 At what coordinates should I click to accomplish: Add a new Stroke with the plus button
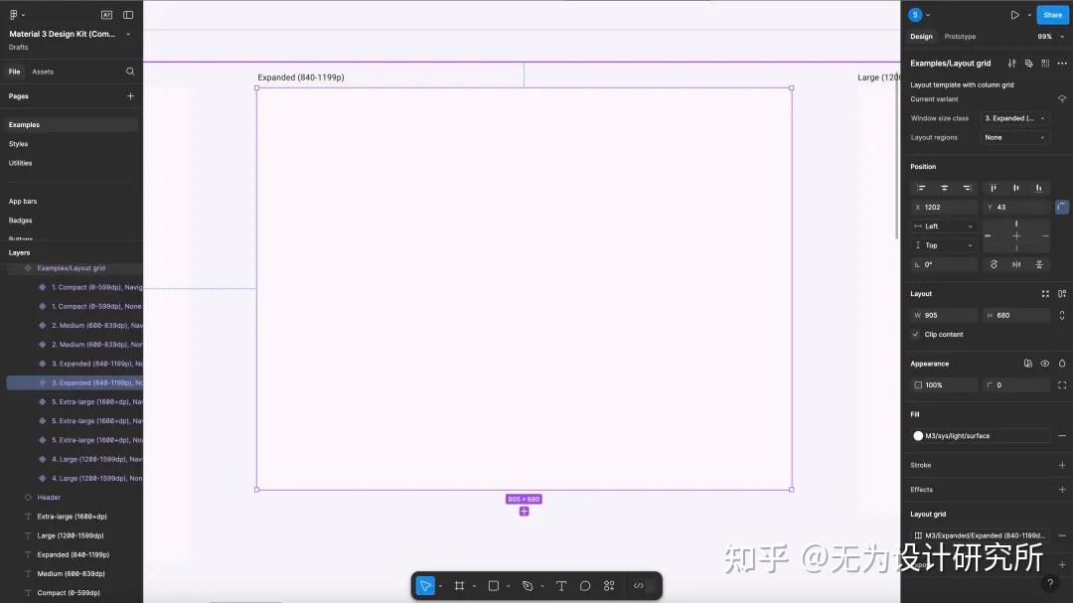[x=1061, y=465]
